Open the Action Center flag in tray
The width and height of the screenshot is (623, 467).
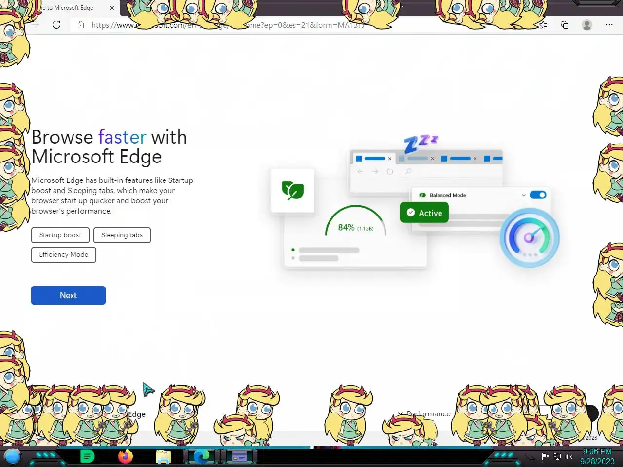pyautogui.click(x=545, y=456)
